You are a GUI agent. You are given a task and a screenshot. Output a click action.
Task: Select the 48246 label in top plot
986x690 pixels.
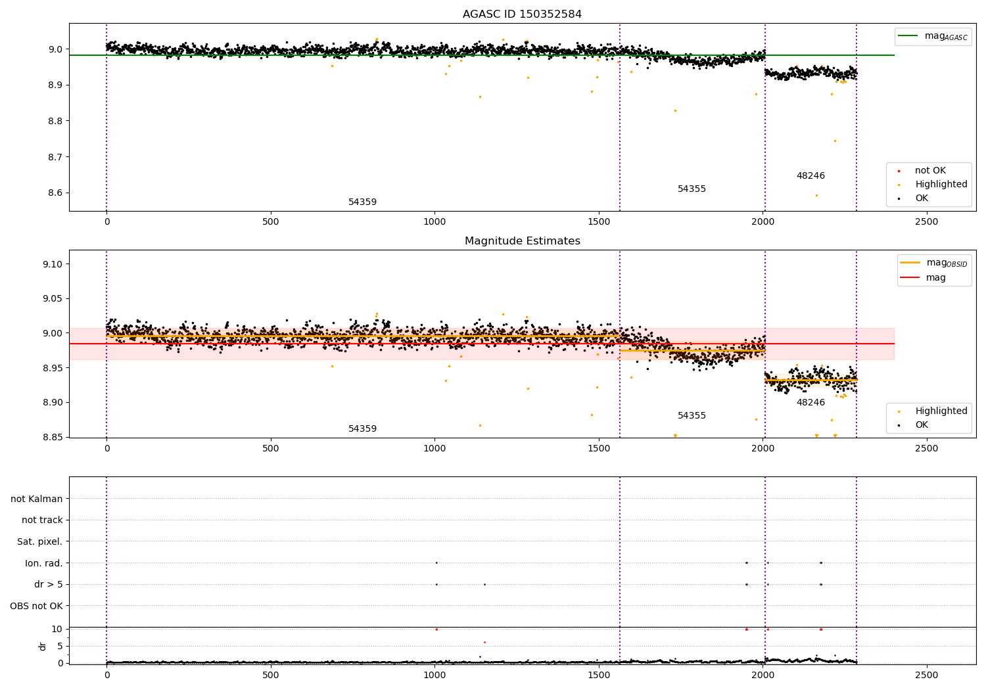coord(810,176)
